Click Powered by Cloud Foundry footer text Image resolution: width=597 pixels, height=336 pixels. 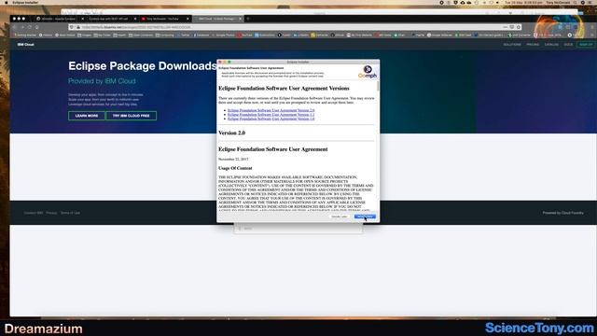coord(563,213)
